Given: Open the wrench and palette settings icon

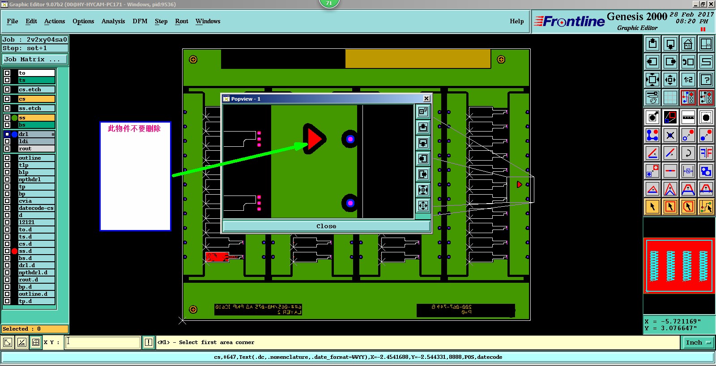Looking at the screenshot, I should tap(652, 98).
